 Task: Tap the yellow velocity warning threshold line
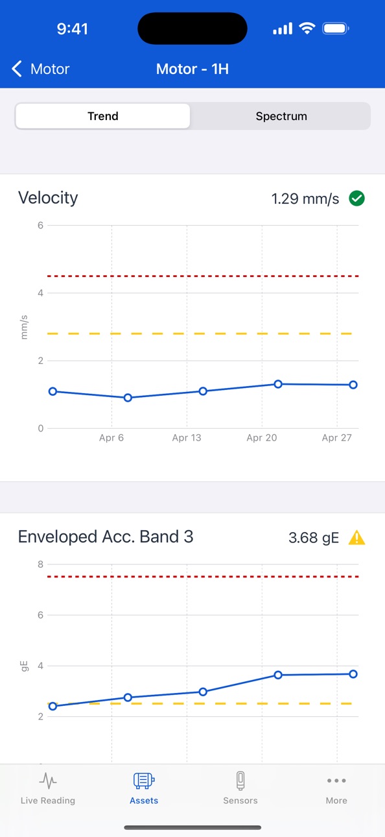(x=203, y=334)
